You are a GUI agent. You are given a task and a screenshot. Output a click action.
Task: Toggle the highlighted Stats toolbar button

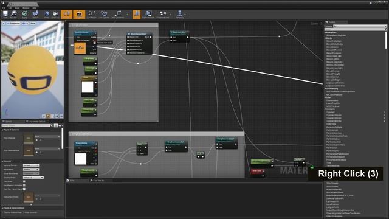tap(136, 14)
